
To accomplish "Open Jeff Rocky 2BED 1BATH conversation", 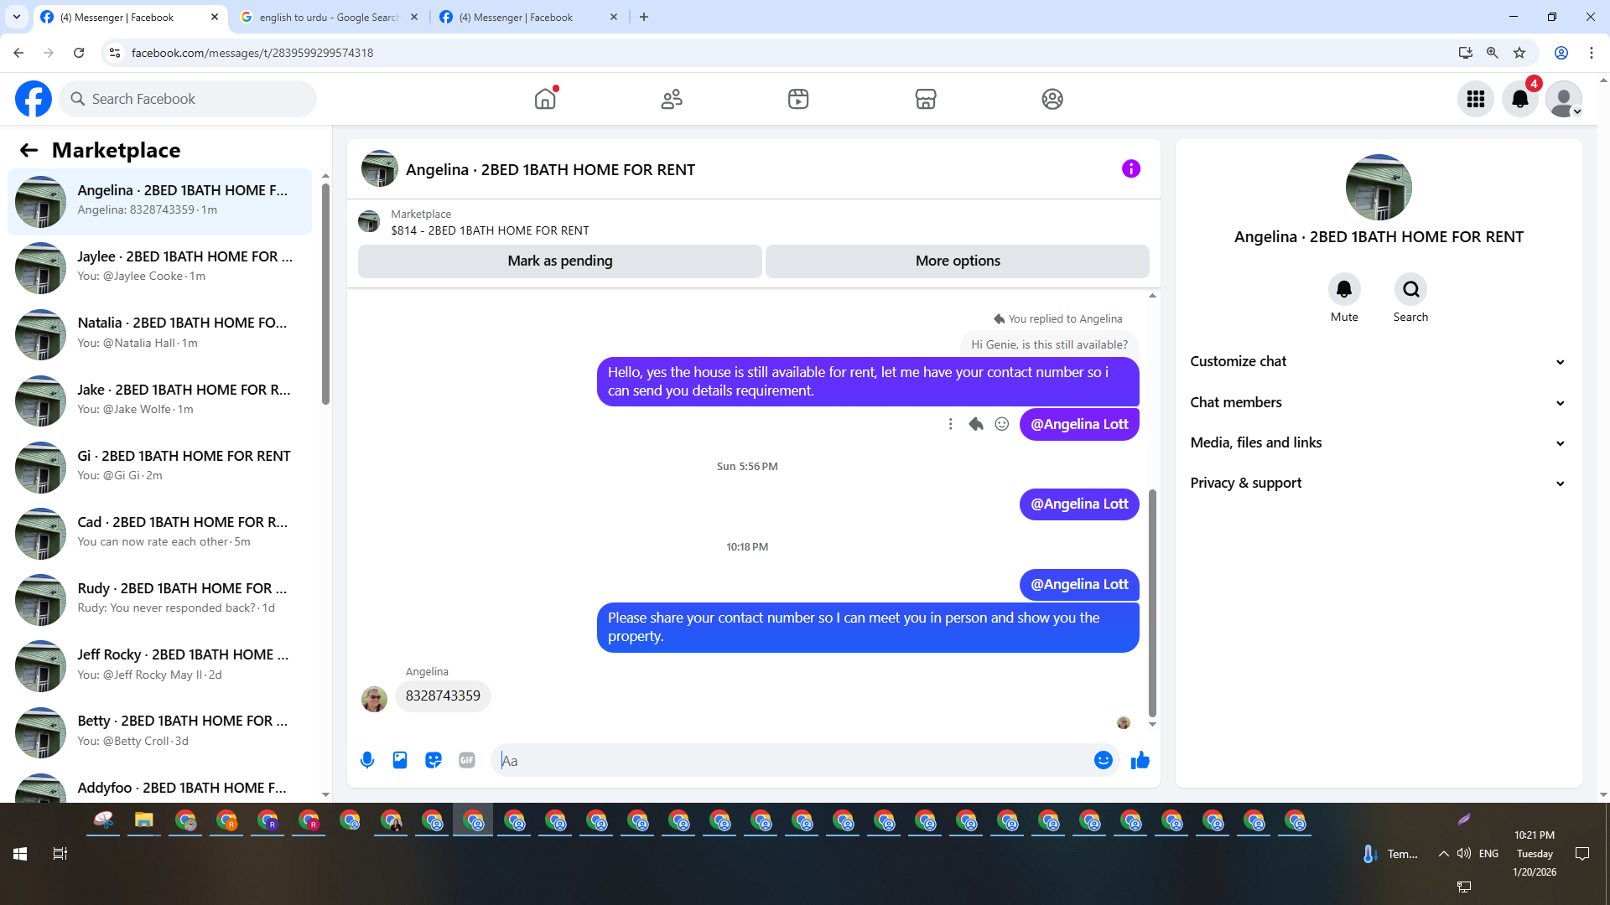I will point(159,665).
